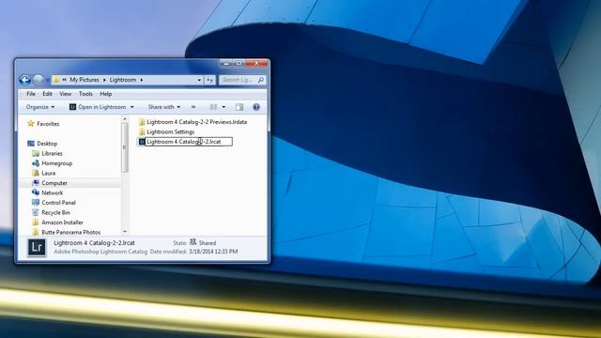This screenshot has height=338, width=601.
Task: Click the Laura user folder icon
Action: [x=36, y=173]
